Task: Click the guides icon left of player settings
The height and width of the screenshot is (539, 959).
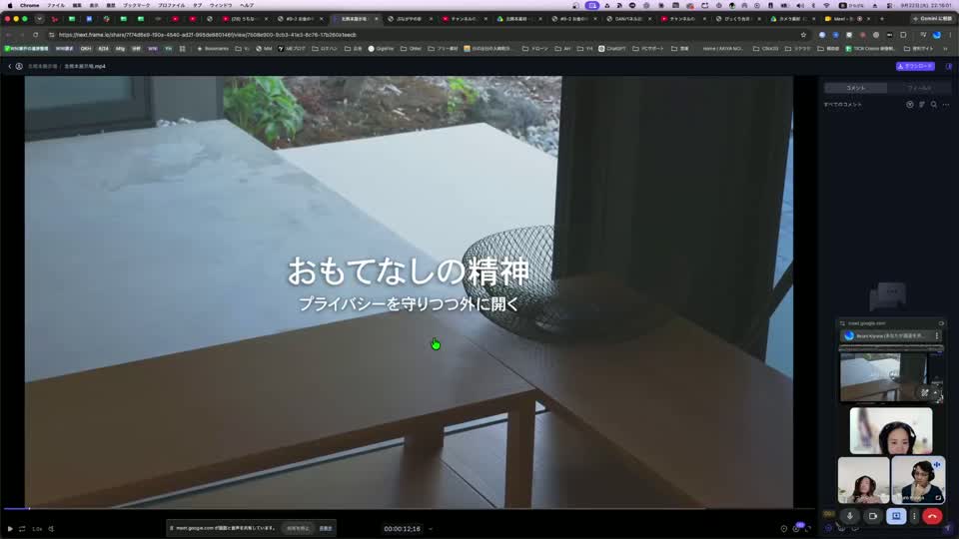Action: 783,529
